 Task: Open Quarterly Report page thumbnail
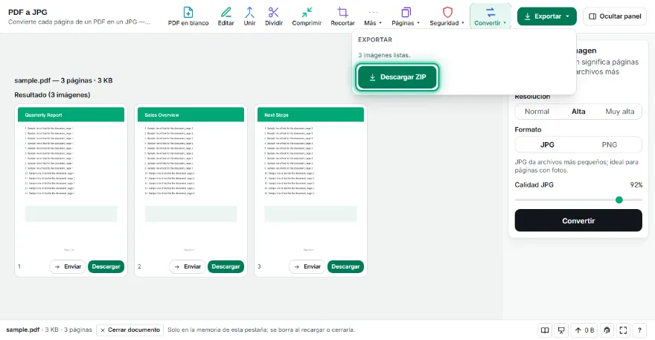(x=71, y=181)
